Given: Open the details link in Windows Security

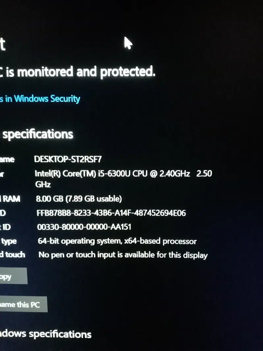Looking at the screenshot, I should click(40, 99).
